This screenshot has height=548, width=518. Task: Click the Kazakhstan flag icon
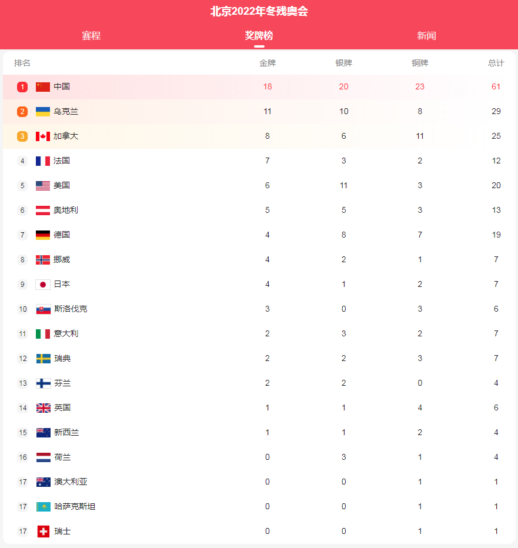tap(44, 507)
